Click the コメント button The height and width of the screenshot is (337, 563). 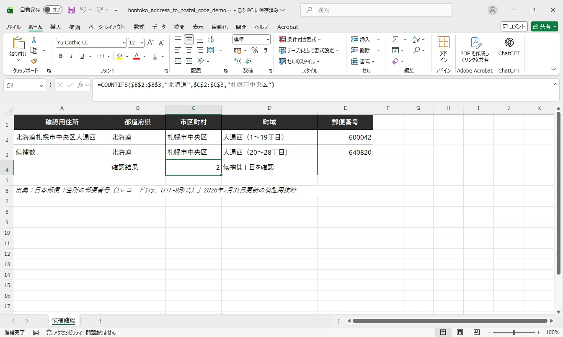pyautogui.click(x=514, y=26)
